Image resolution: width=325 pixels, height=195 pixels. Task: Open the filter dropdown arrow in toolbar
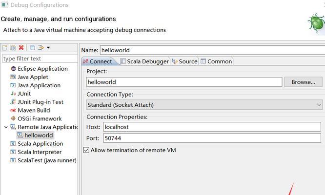click(48, 48)
